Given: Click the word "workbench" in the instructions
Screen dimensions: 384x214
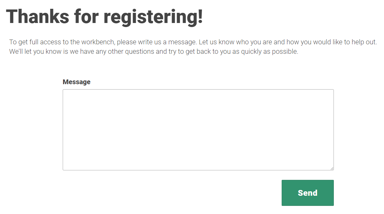Looking at the screenshot, I should (97, 42).
